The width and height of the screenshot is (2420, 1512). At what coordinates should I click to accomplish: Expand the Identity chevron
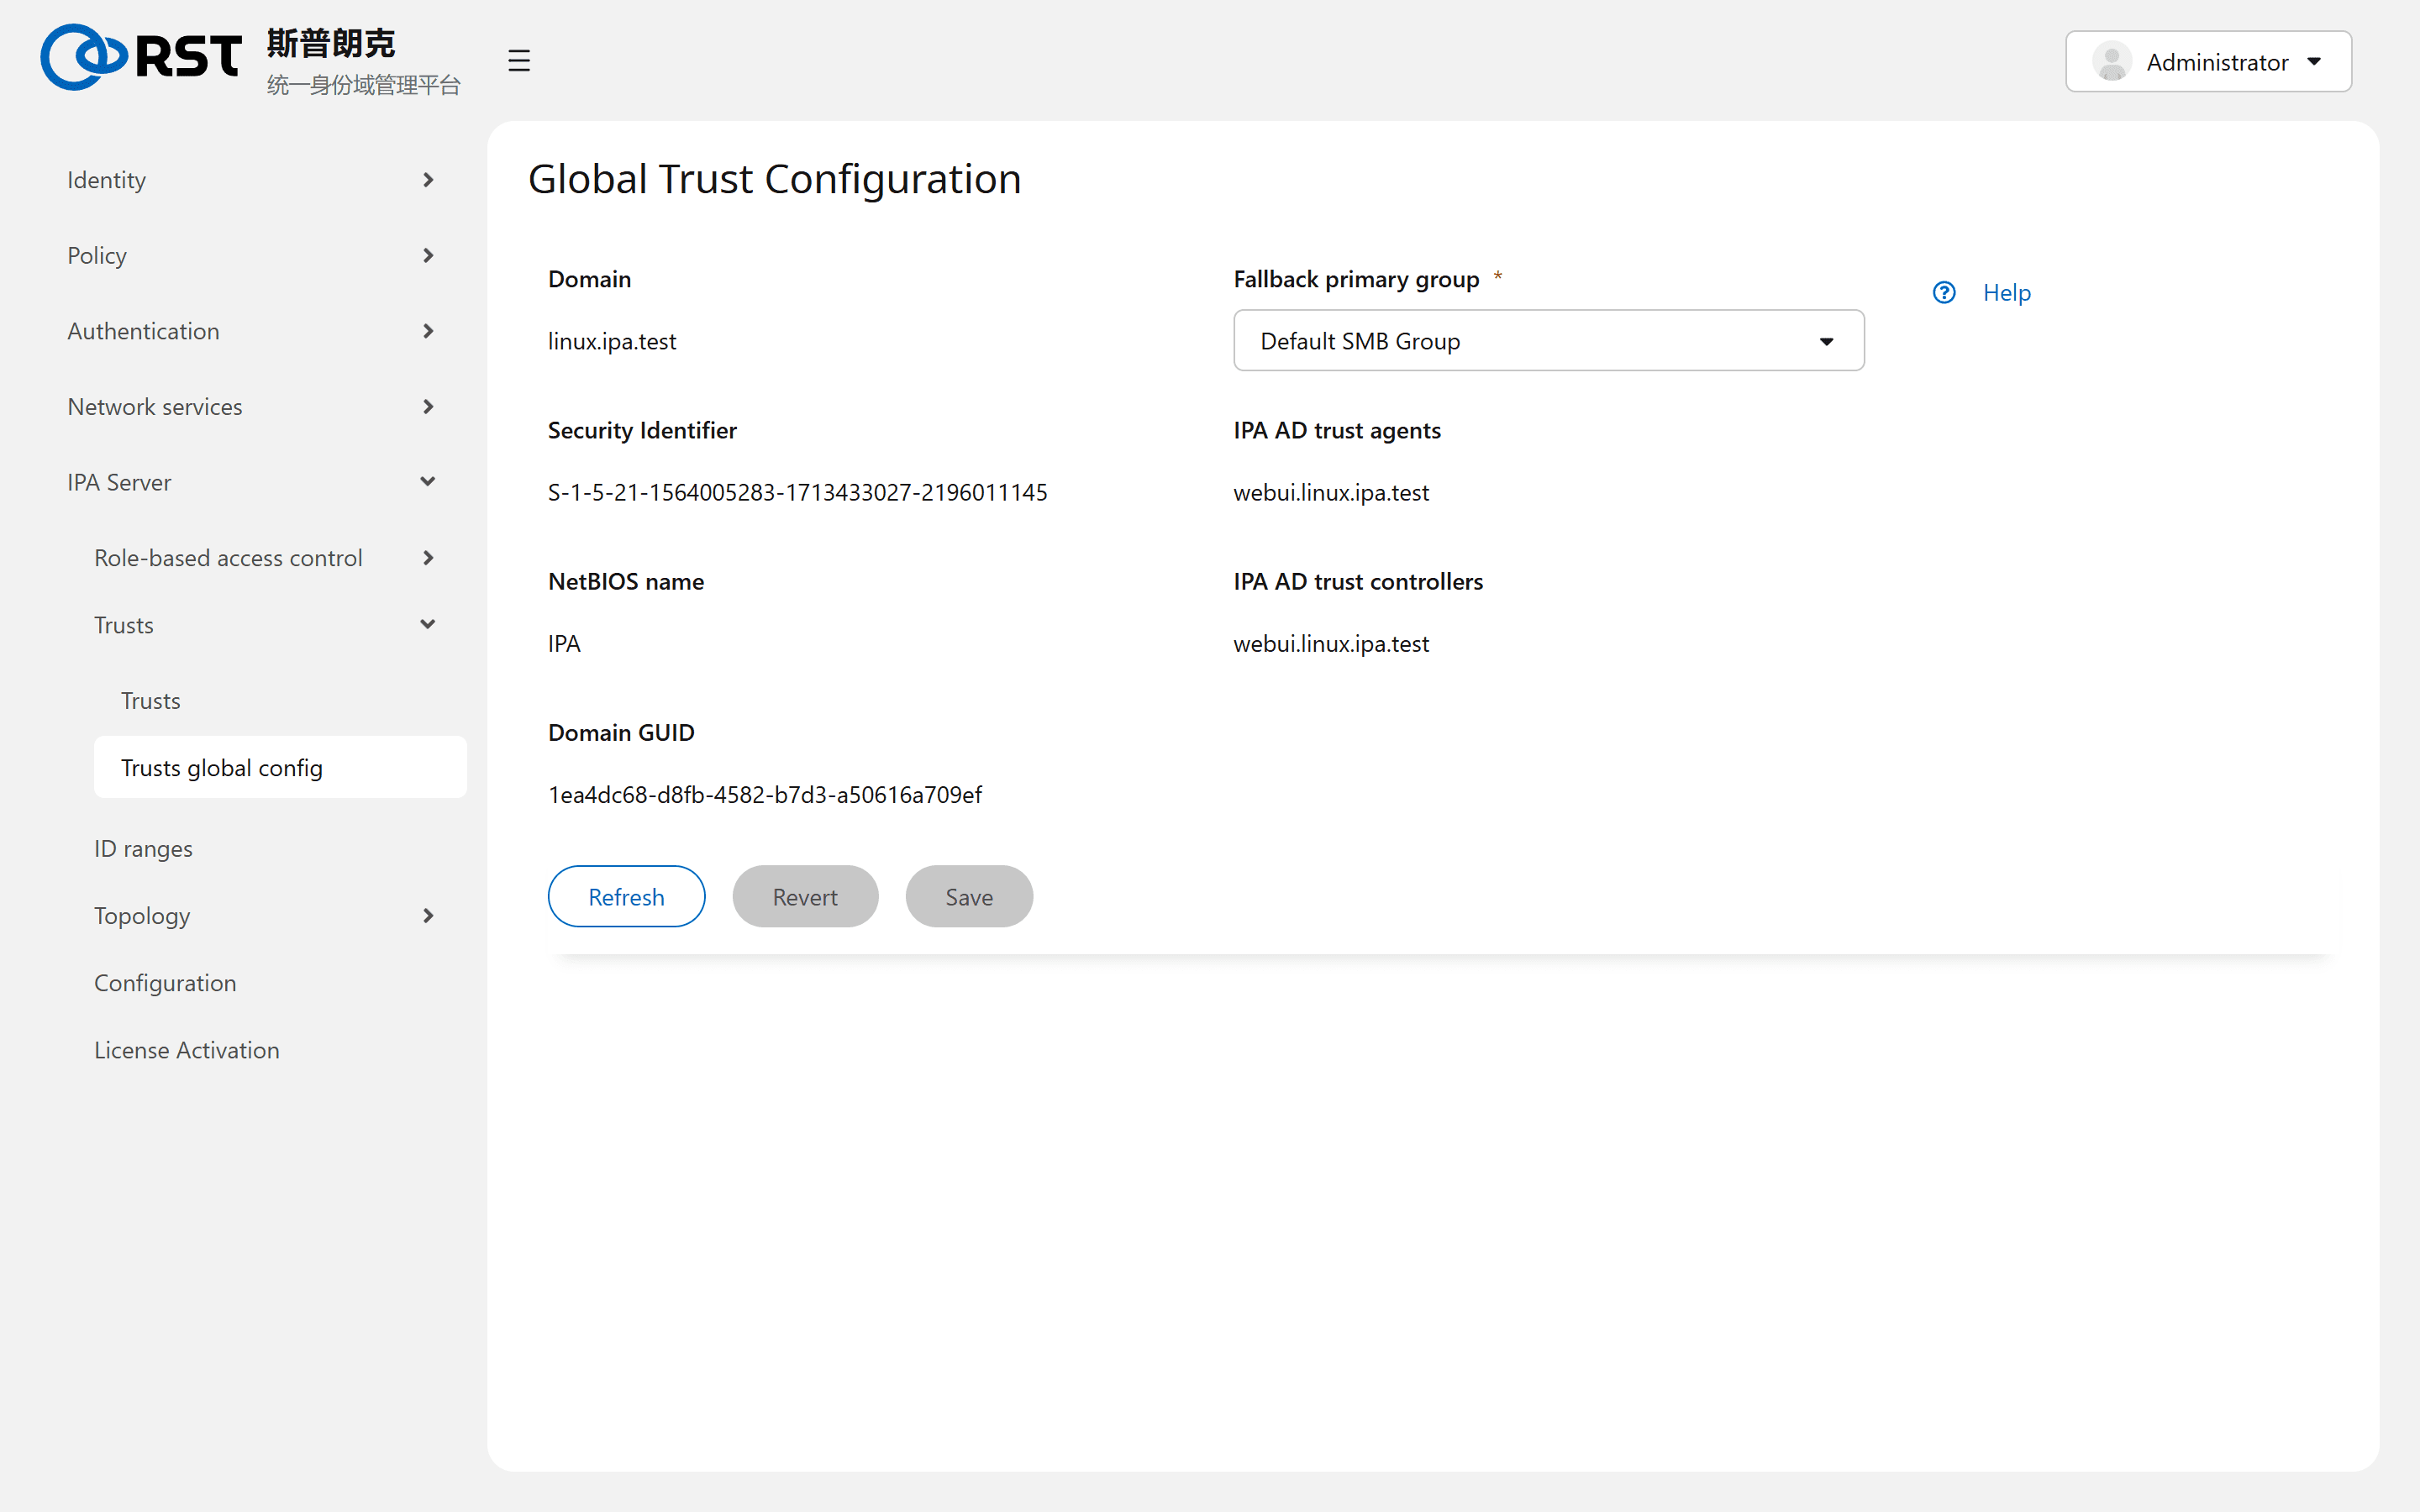pyautogui.click(x=428, y=180)
